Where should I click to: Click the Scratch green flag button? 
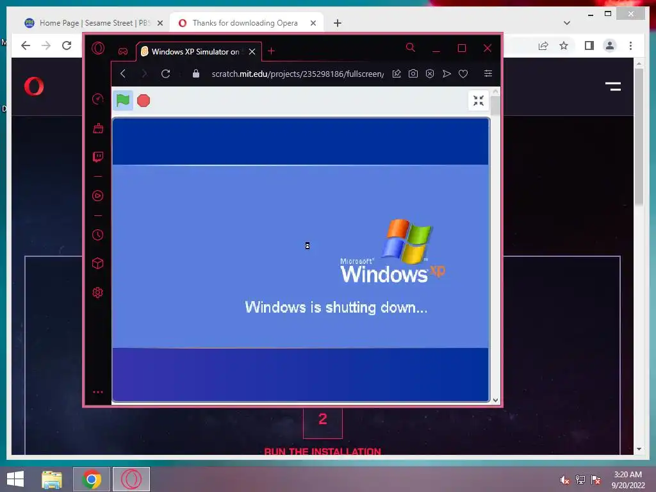(x=123, y=101)
